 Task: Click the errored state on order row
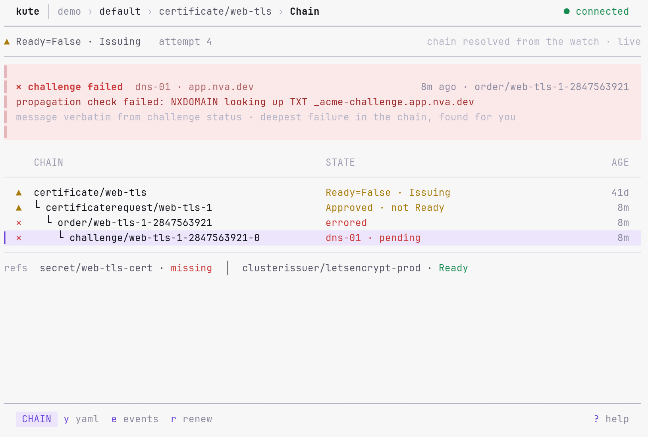point(346,223)
